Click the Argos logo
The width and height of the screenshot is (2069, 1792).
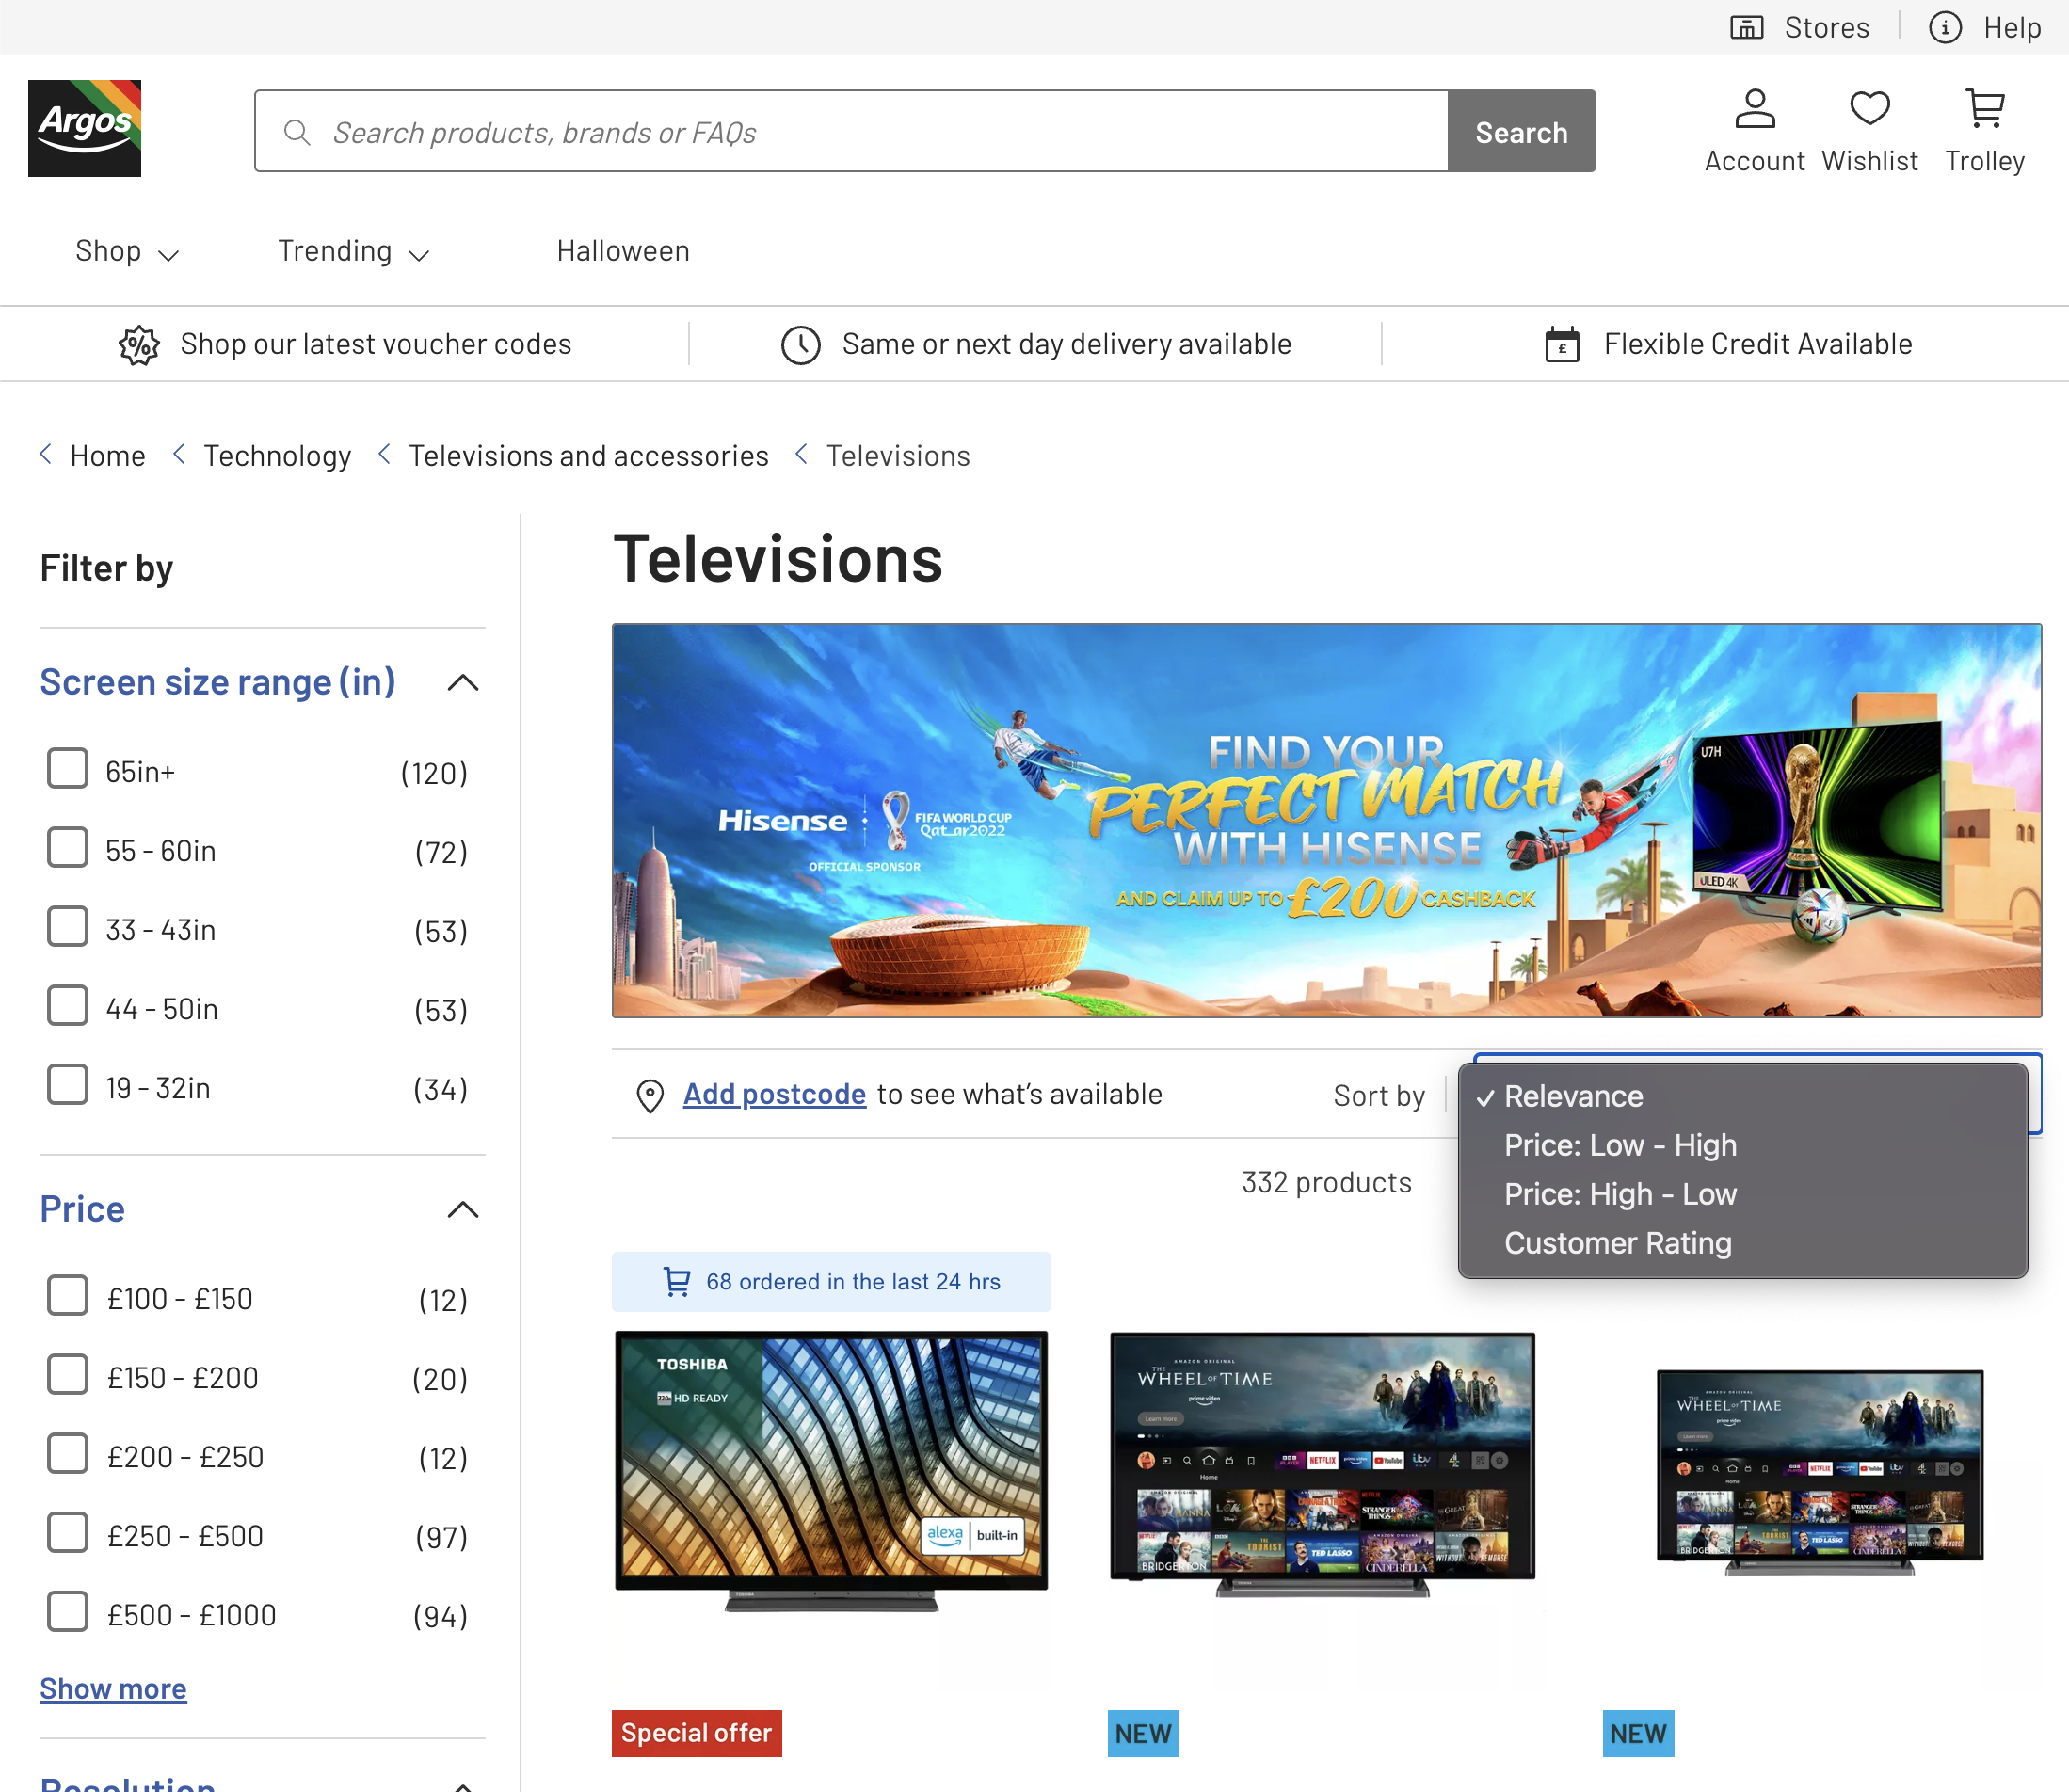pos(84,128)
